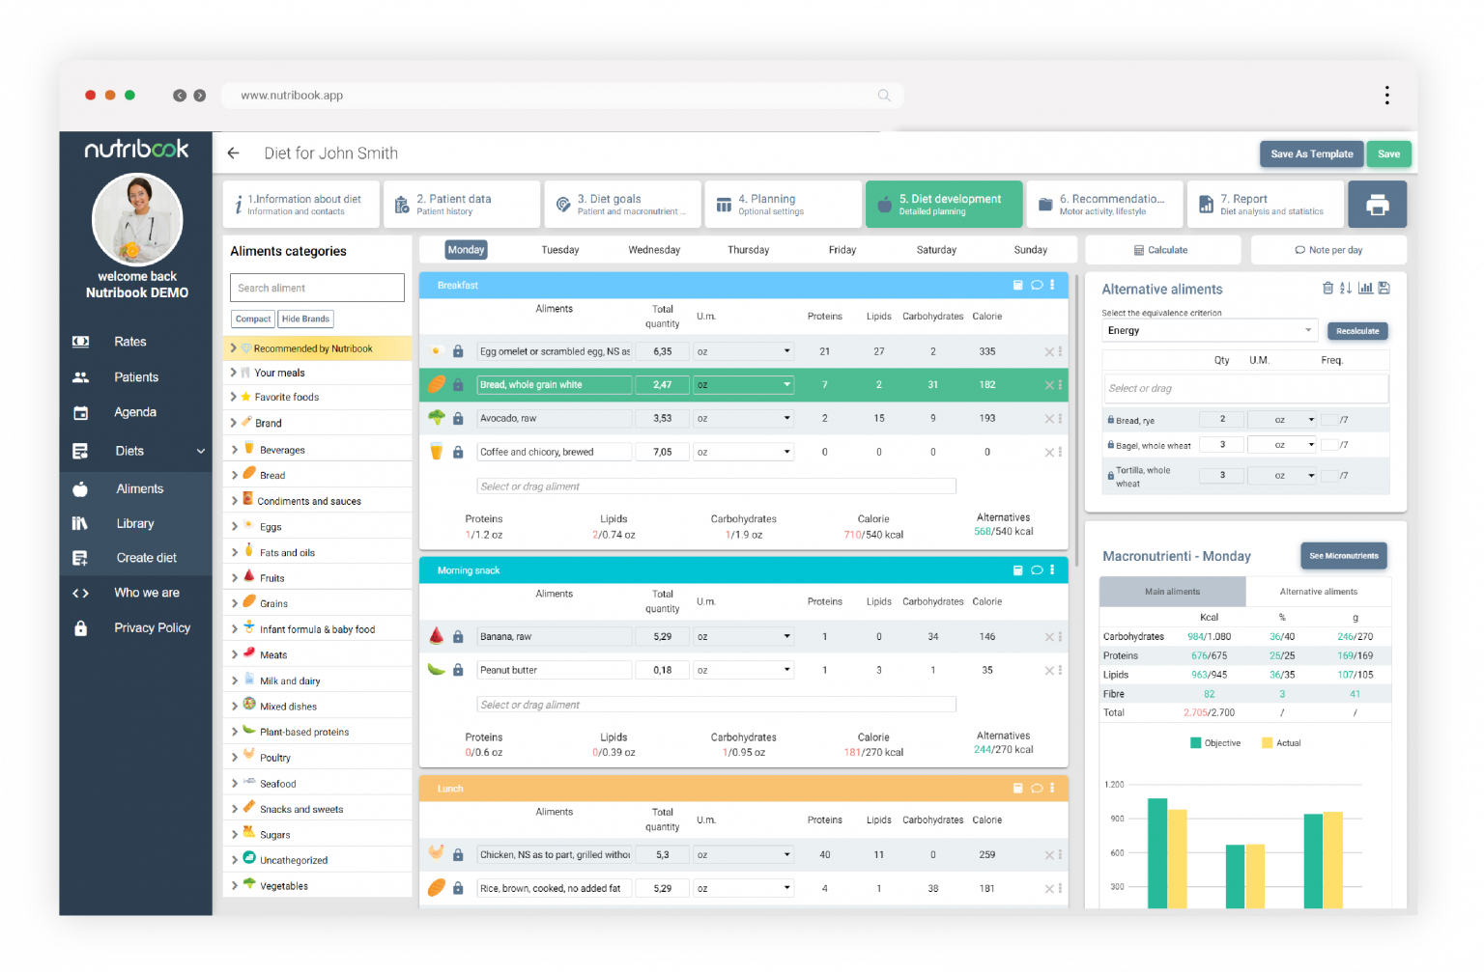The width and height of the screenshot is (1484, 972).
Task: Open the Breakfast calculator icon
Action: [x=1017, y=285]
